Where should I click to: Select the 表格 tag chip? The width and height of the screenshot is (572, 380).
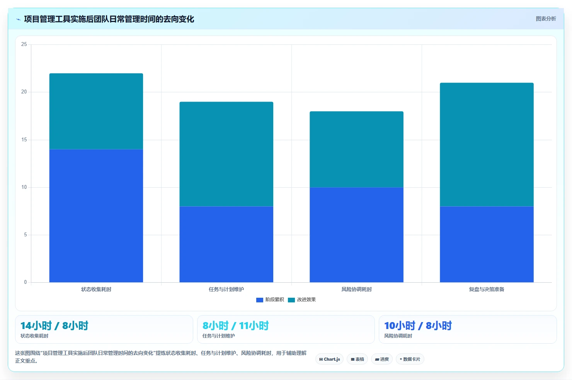pyautogui.click(x=357, y=359)
